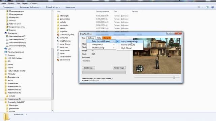
Task: Select the server-readme file icon
Action: [58, 56]
